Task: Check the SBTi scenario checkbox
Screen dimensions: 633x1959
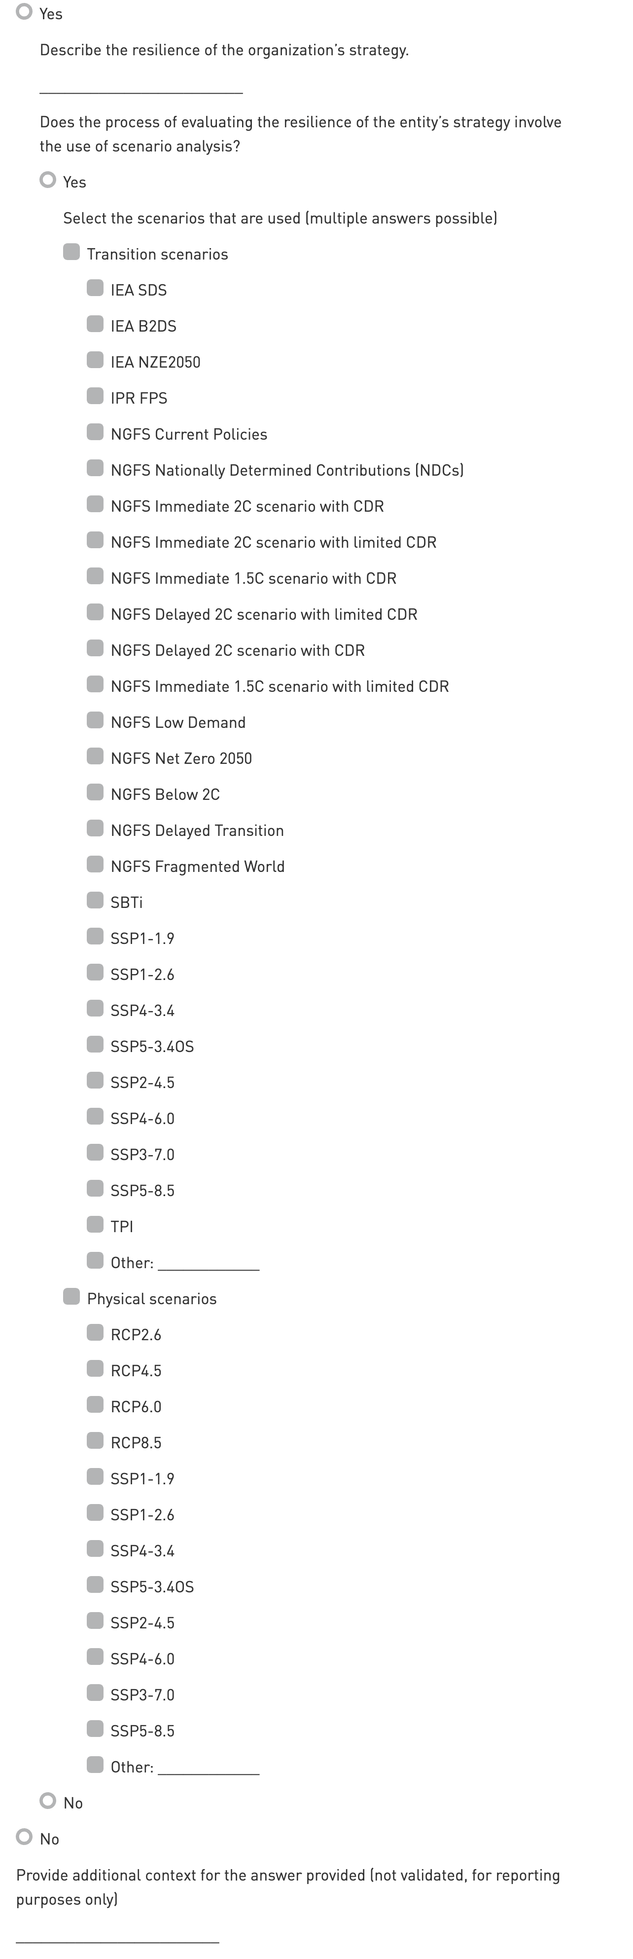Action: [x=95, y=901]
